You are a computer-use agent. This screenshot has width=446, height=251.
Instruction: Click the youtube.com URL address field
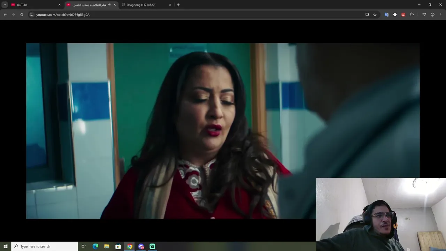point(195,15)
